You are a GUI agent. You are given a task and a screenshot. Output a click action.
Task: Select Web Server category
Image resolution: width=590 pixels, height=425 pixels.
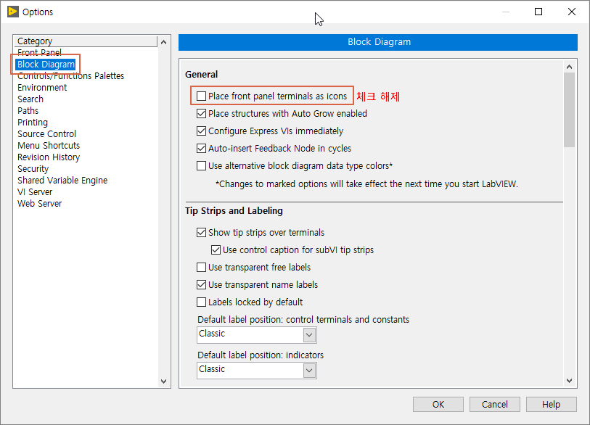[39, 204]
